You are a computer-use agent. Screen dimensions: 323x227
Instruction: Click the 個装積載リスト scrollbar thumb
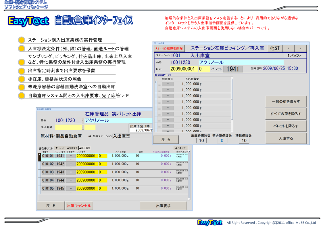232,99
